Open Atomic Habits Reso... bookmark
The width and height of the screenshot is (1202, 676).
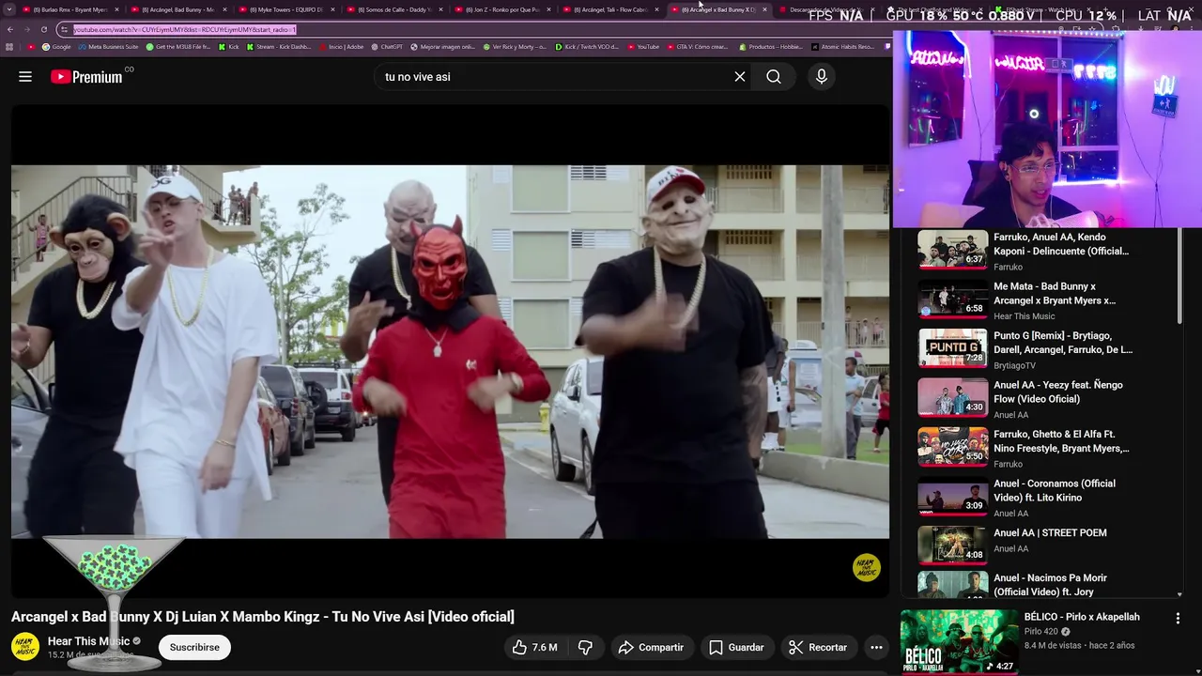pyautogui.click(x=842, y=47)
